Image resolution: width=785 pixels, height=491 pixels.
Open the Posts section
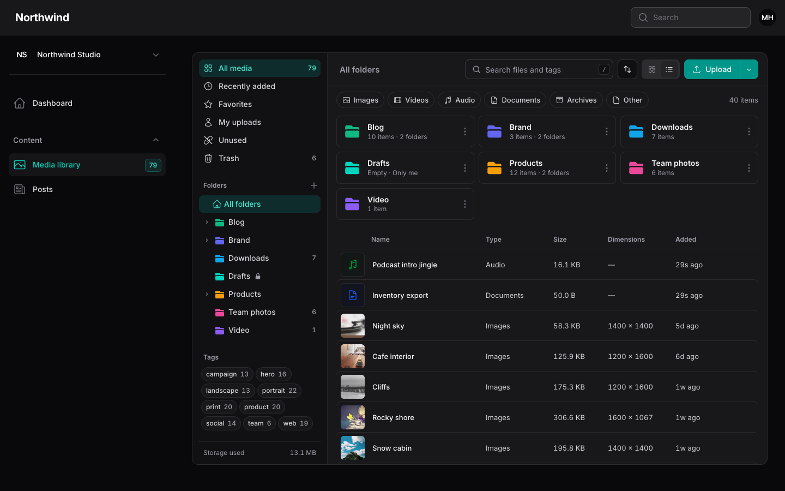tap(87, 189)
